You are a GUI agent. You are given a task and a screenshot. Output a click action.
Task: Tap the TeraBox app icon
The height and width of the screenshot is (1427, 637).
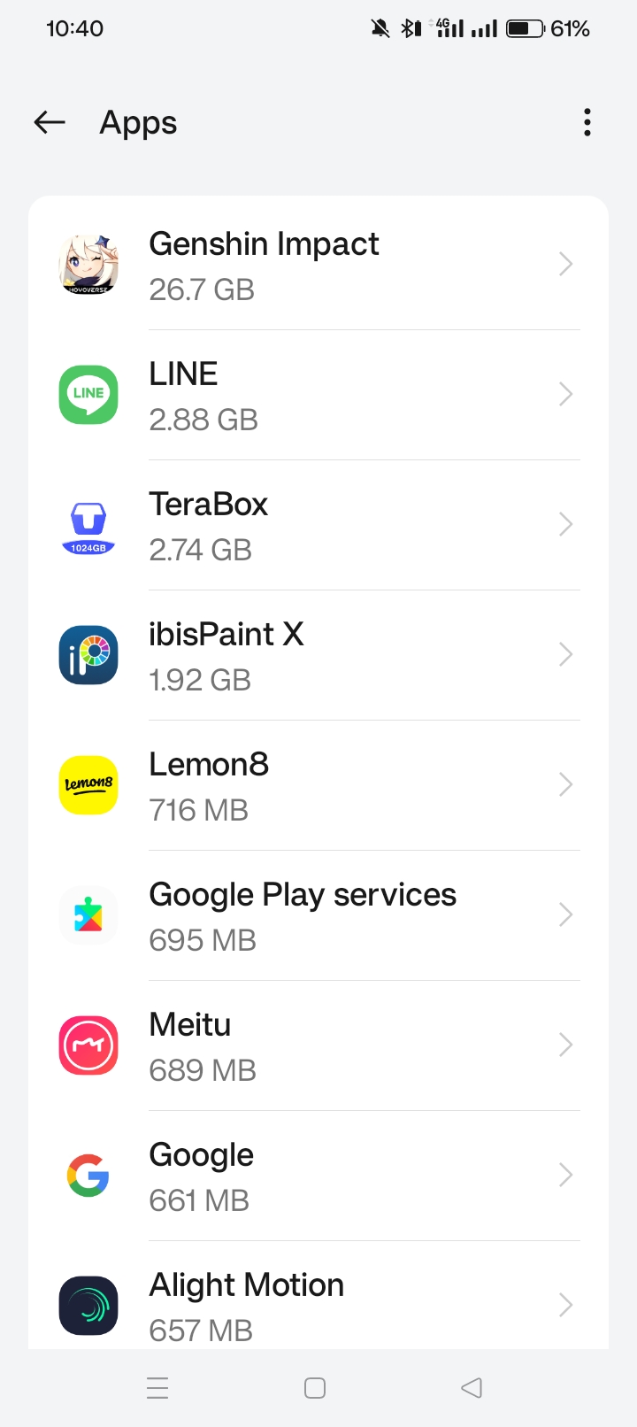point(88,525)
